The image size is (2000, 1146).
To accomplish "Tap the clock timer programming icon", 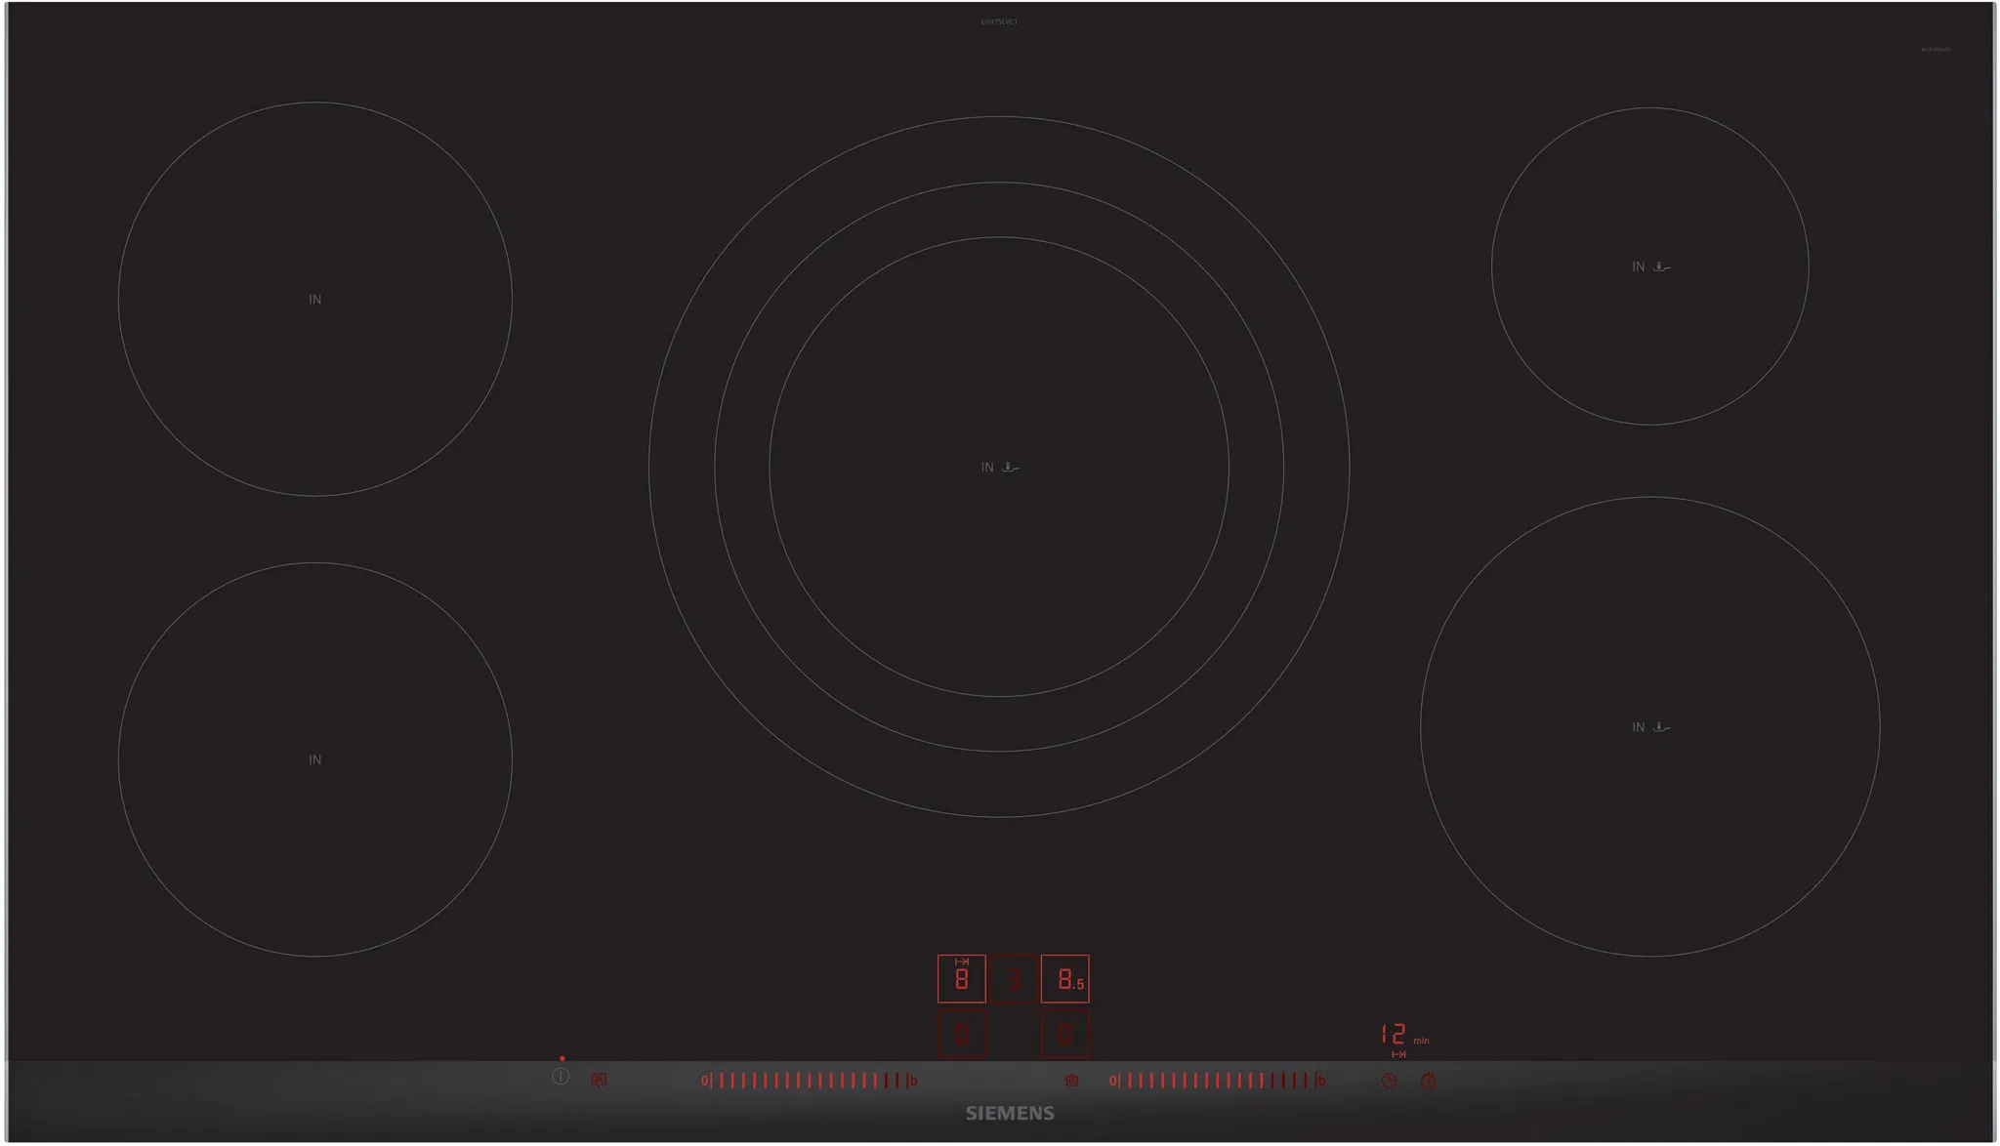I will click(1389, 1081).
